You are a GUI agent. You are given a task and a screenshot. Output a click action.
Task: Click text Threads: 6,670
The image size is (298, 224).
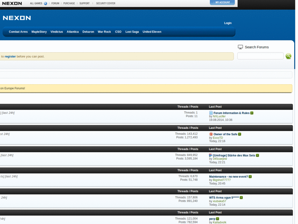pos(188,176)
